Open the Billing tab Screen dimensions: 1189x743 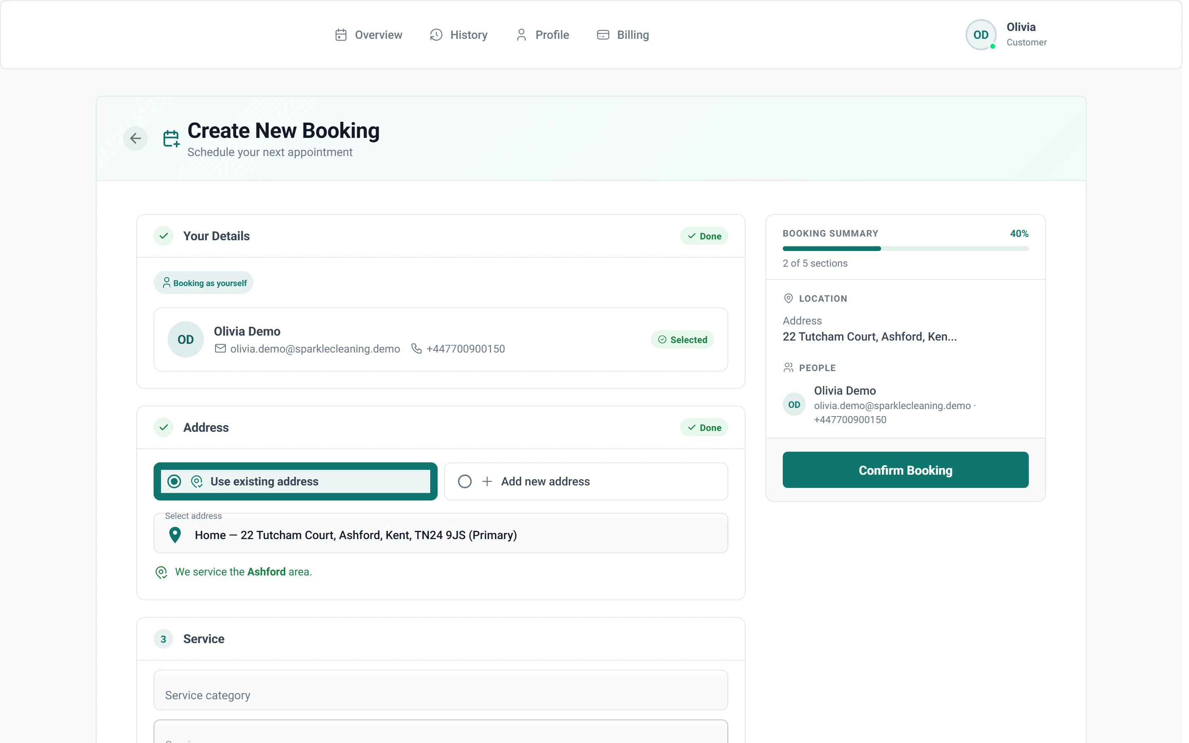tap(623, 35)
